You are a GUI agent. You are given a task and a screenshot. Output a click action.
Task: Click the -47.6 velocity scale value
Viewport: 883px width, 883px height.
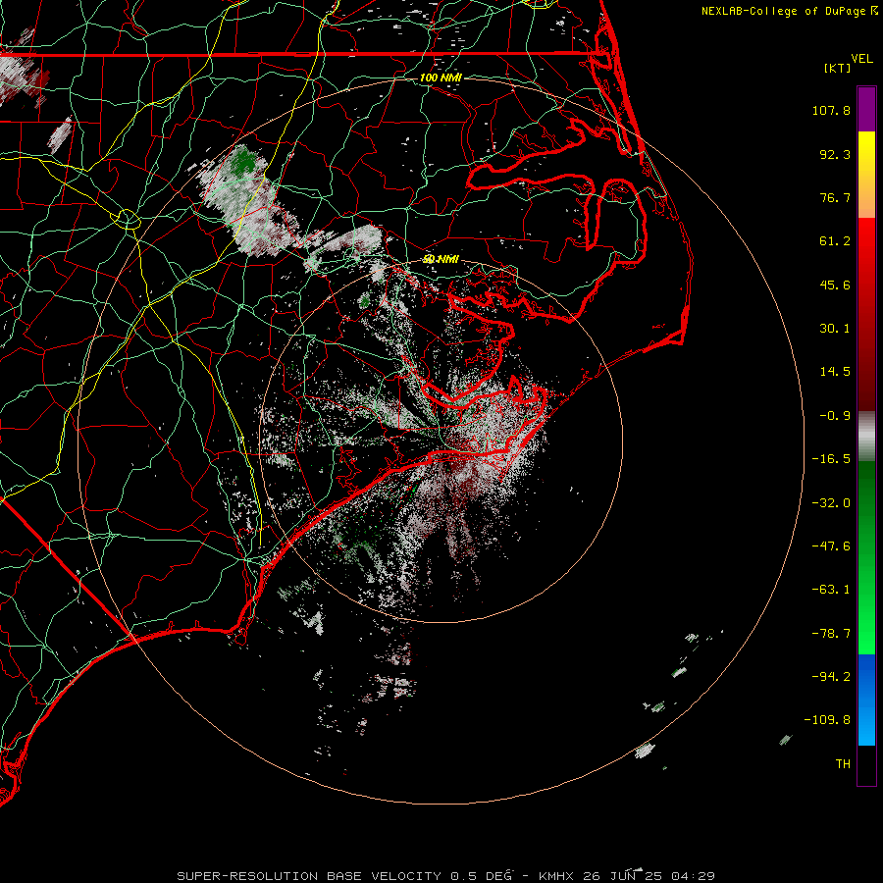pyautogui.click(x=831, y=546)
